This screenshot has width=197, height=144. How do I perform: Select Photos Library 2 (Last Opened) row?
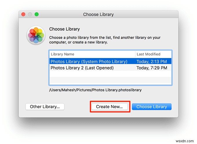click(x=82, y=68)
